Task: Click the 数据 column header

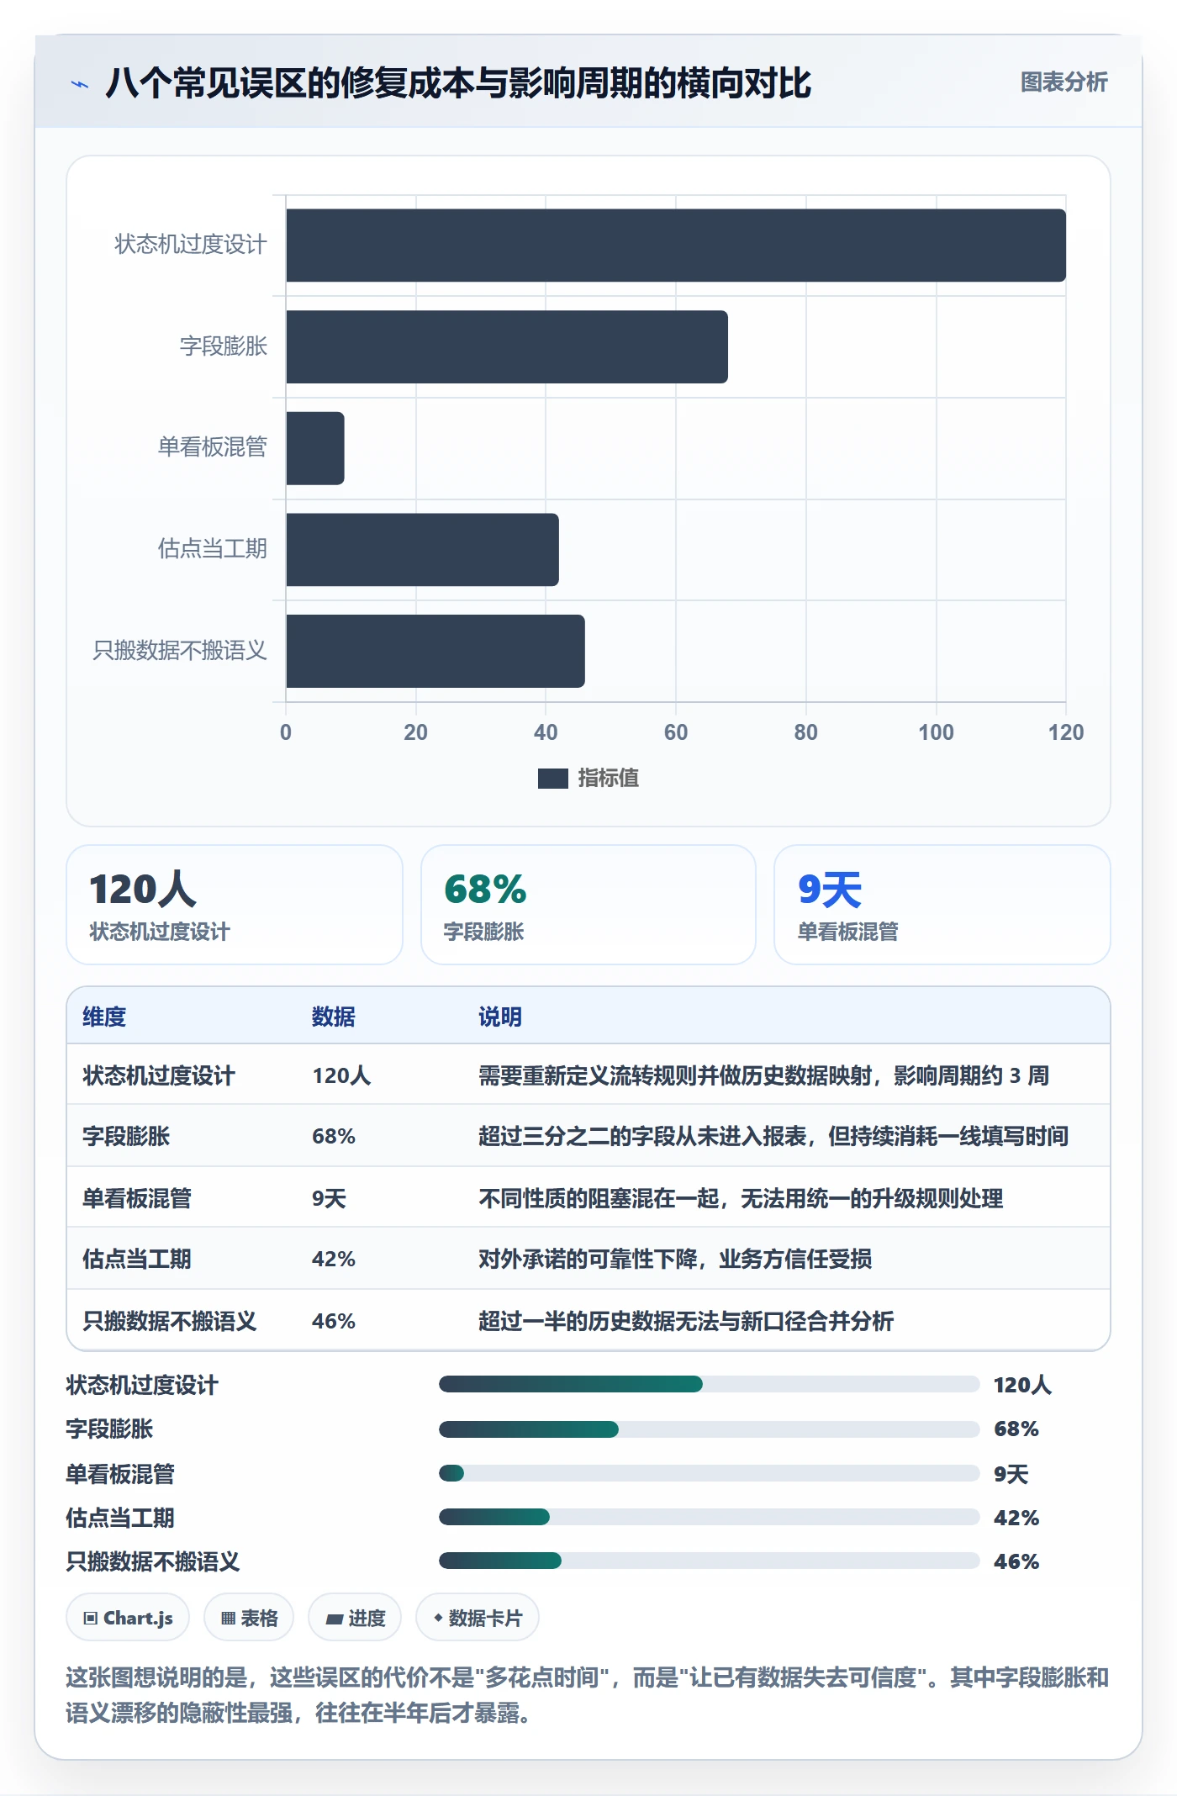Action: pos(334,1017)
